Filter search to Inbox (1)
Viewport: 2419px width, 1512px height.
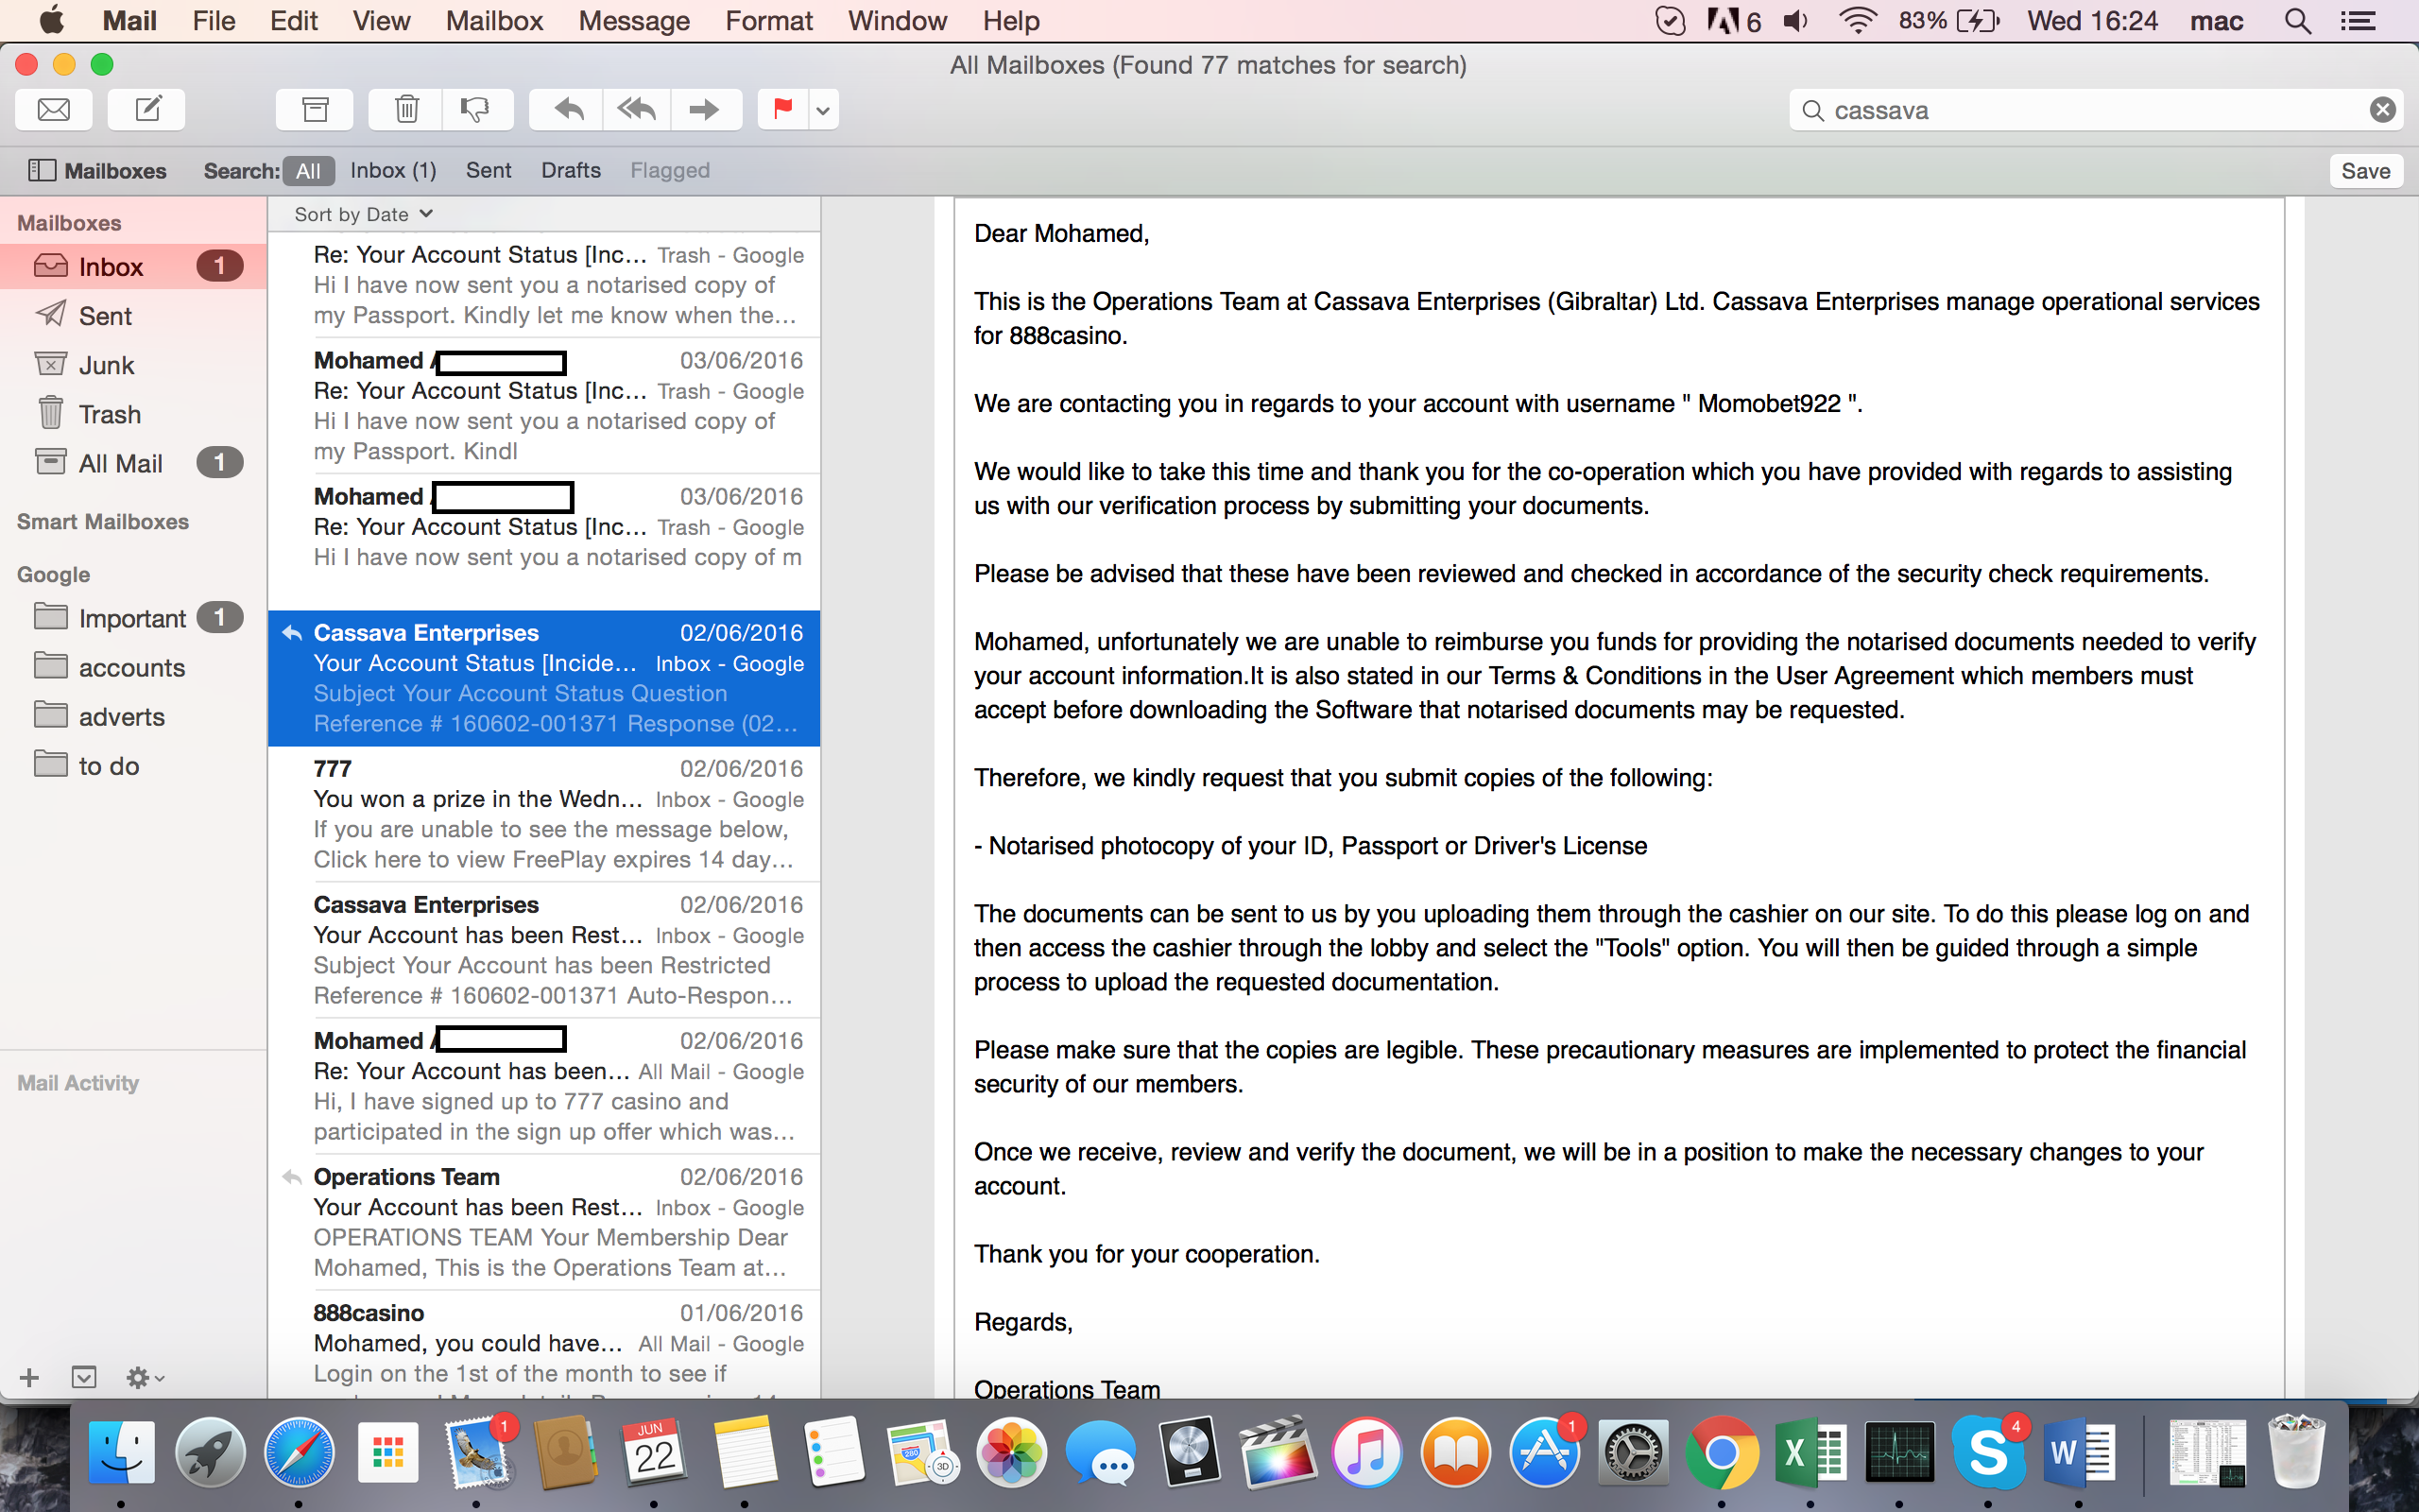[393, 171]
